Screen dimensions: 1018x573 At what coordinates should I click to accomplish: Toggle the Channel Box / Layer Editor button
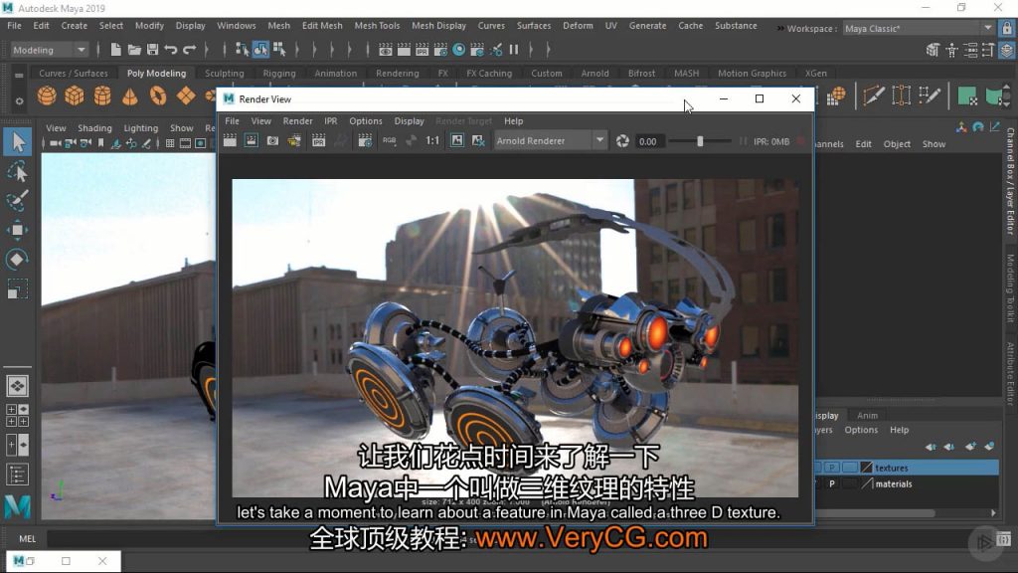(1007, 50)
